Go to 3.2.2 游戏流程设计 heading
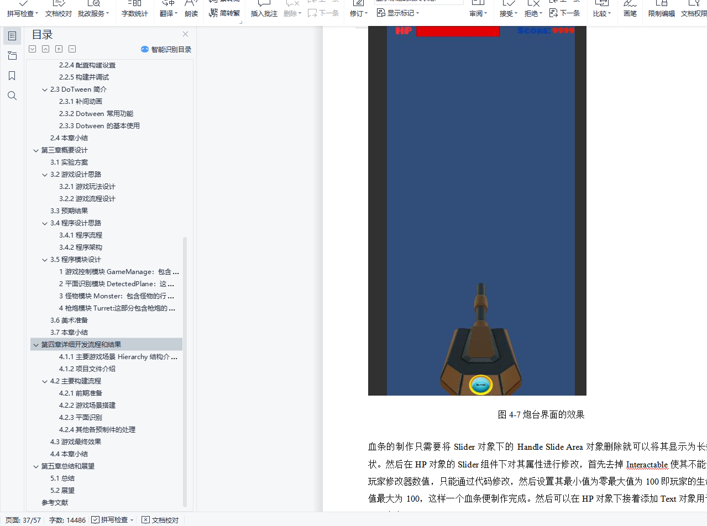 (x=87, y=199)
